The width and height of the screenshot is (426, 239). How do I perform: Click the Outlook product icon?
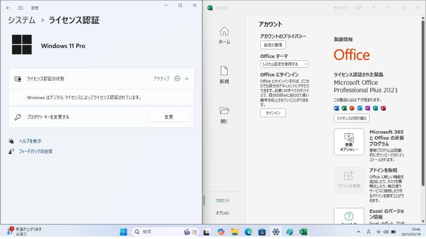coord(360,108)
